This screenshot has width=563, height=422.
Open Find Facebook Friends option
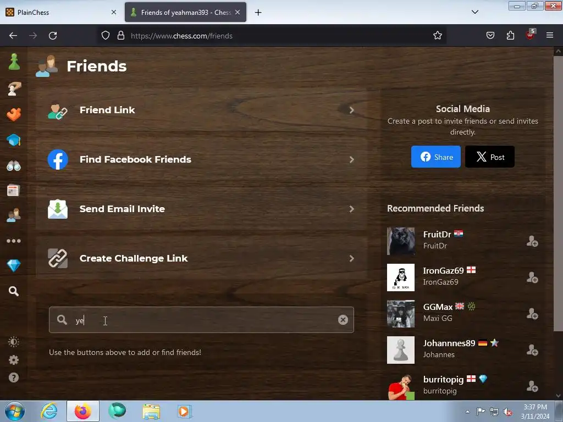coord(201,160)
